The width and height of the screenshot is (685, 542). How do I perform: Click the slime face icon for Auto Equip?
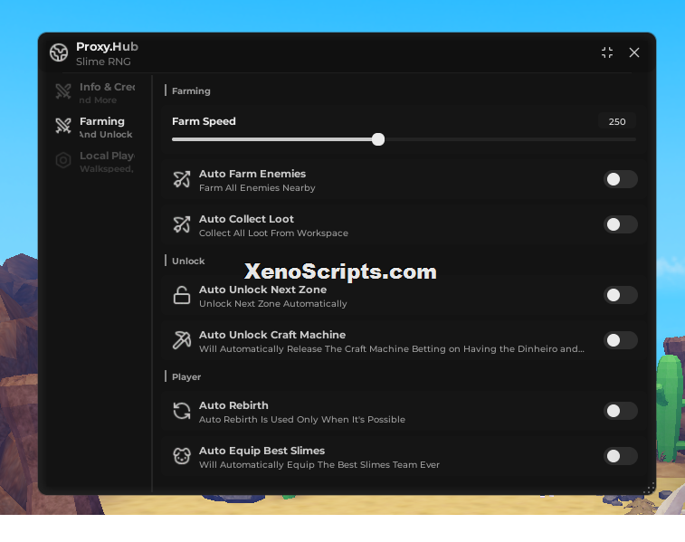point(182,456)
